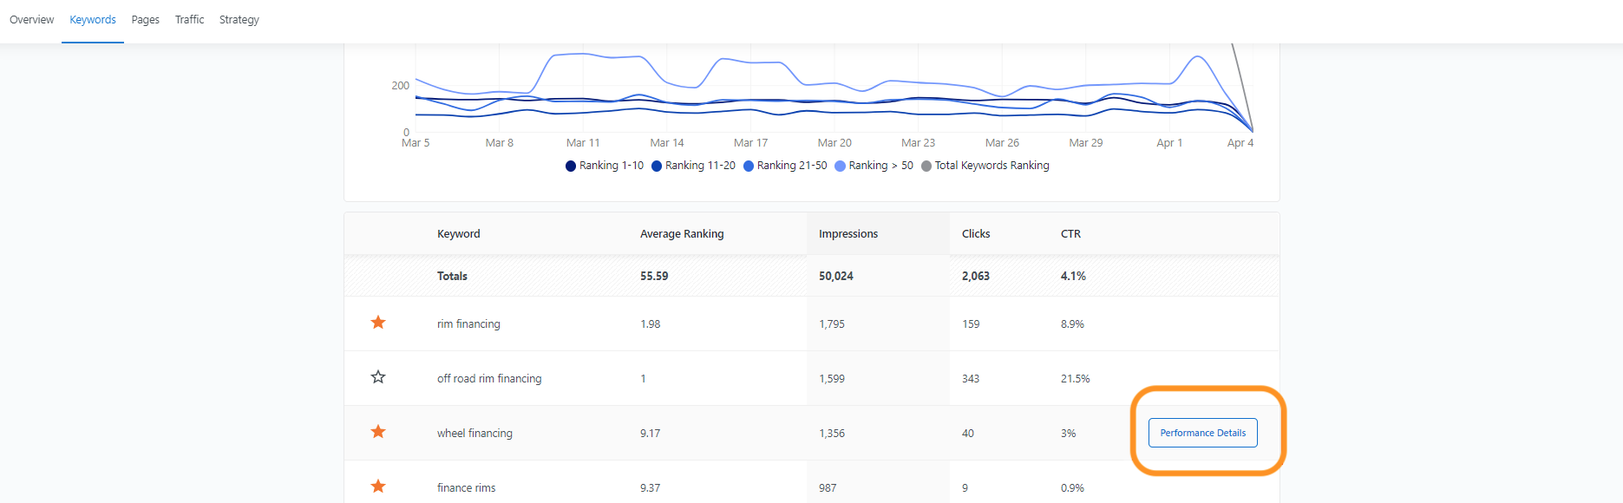The width and height of the screenshot is (1623, 503).
Task: Unstar the finance rims keyword
Action: tap(378, 487)
